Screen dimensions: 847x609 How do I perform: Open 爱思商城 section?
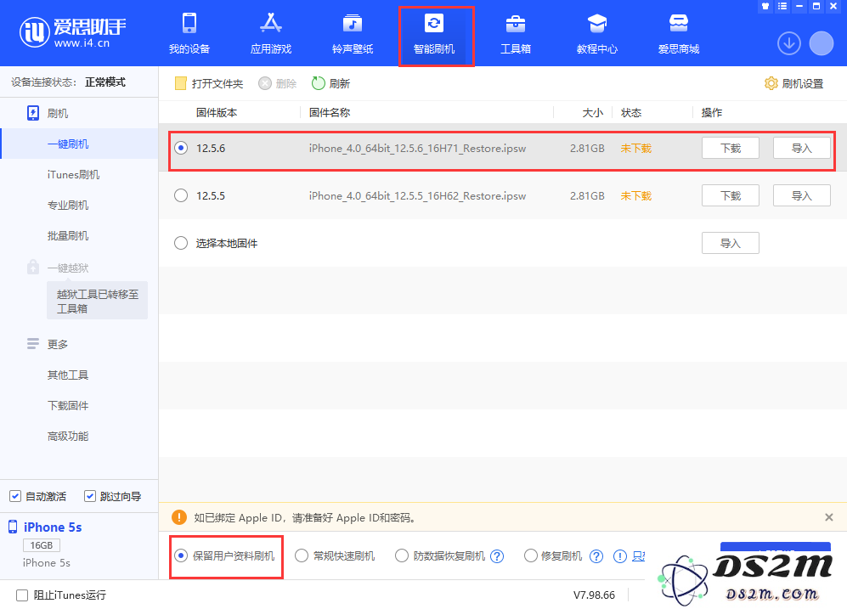pos(679,33)
